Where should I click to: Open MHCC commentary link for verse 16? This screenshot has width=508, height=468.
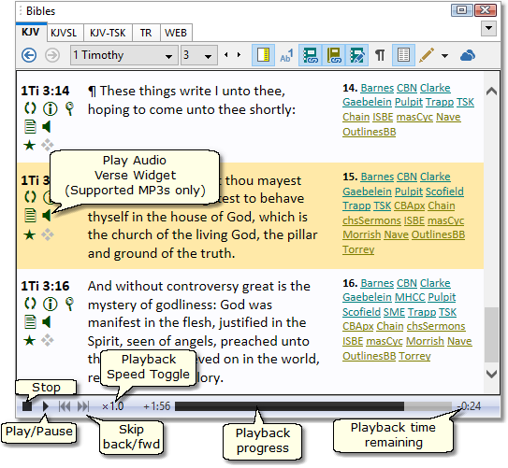tap(410, 297)
